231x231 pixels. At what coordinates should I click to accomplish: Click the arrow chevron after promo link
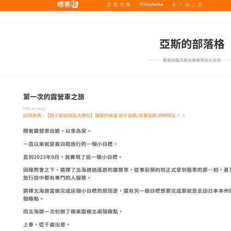(x=183, y=115)
